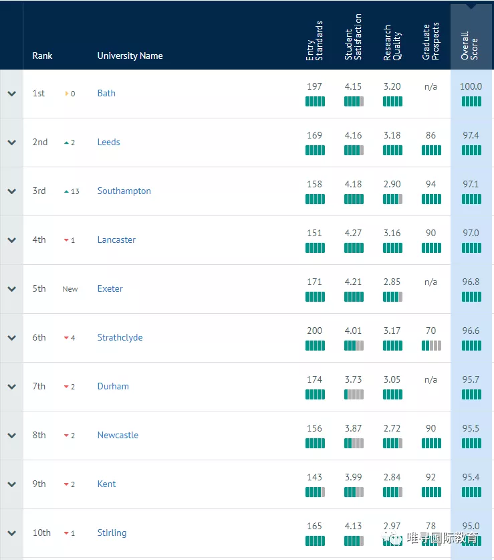Click Durham's Student Satisfaction rating bar
This screenshot has height=560, width=494.
pyautogui.click(x=354, y=395)
